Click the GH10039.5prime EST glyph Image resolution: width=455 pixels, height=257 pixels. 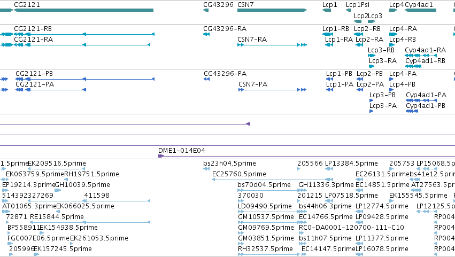coord(58,190)
